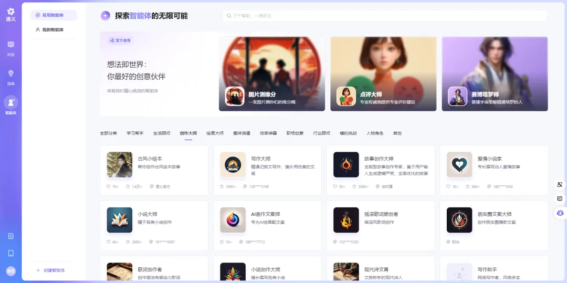The width and height of the screenshot is (567, 283).
Task: Click the magnifier icon in search bar
Action: [229, 16]
